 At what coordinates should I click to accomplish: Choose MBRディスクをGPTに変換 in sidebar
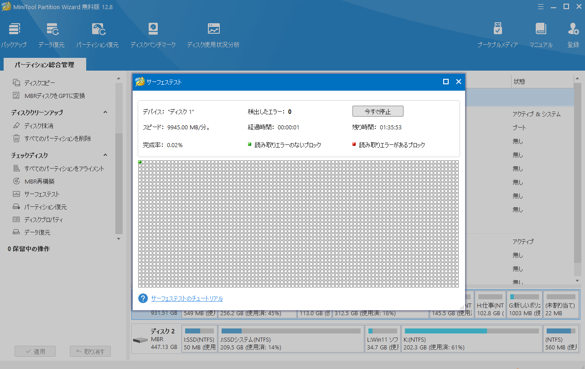coord(54,96)
